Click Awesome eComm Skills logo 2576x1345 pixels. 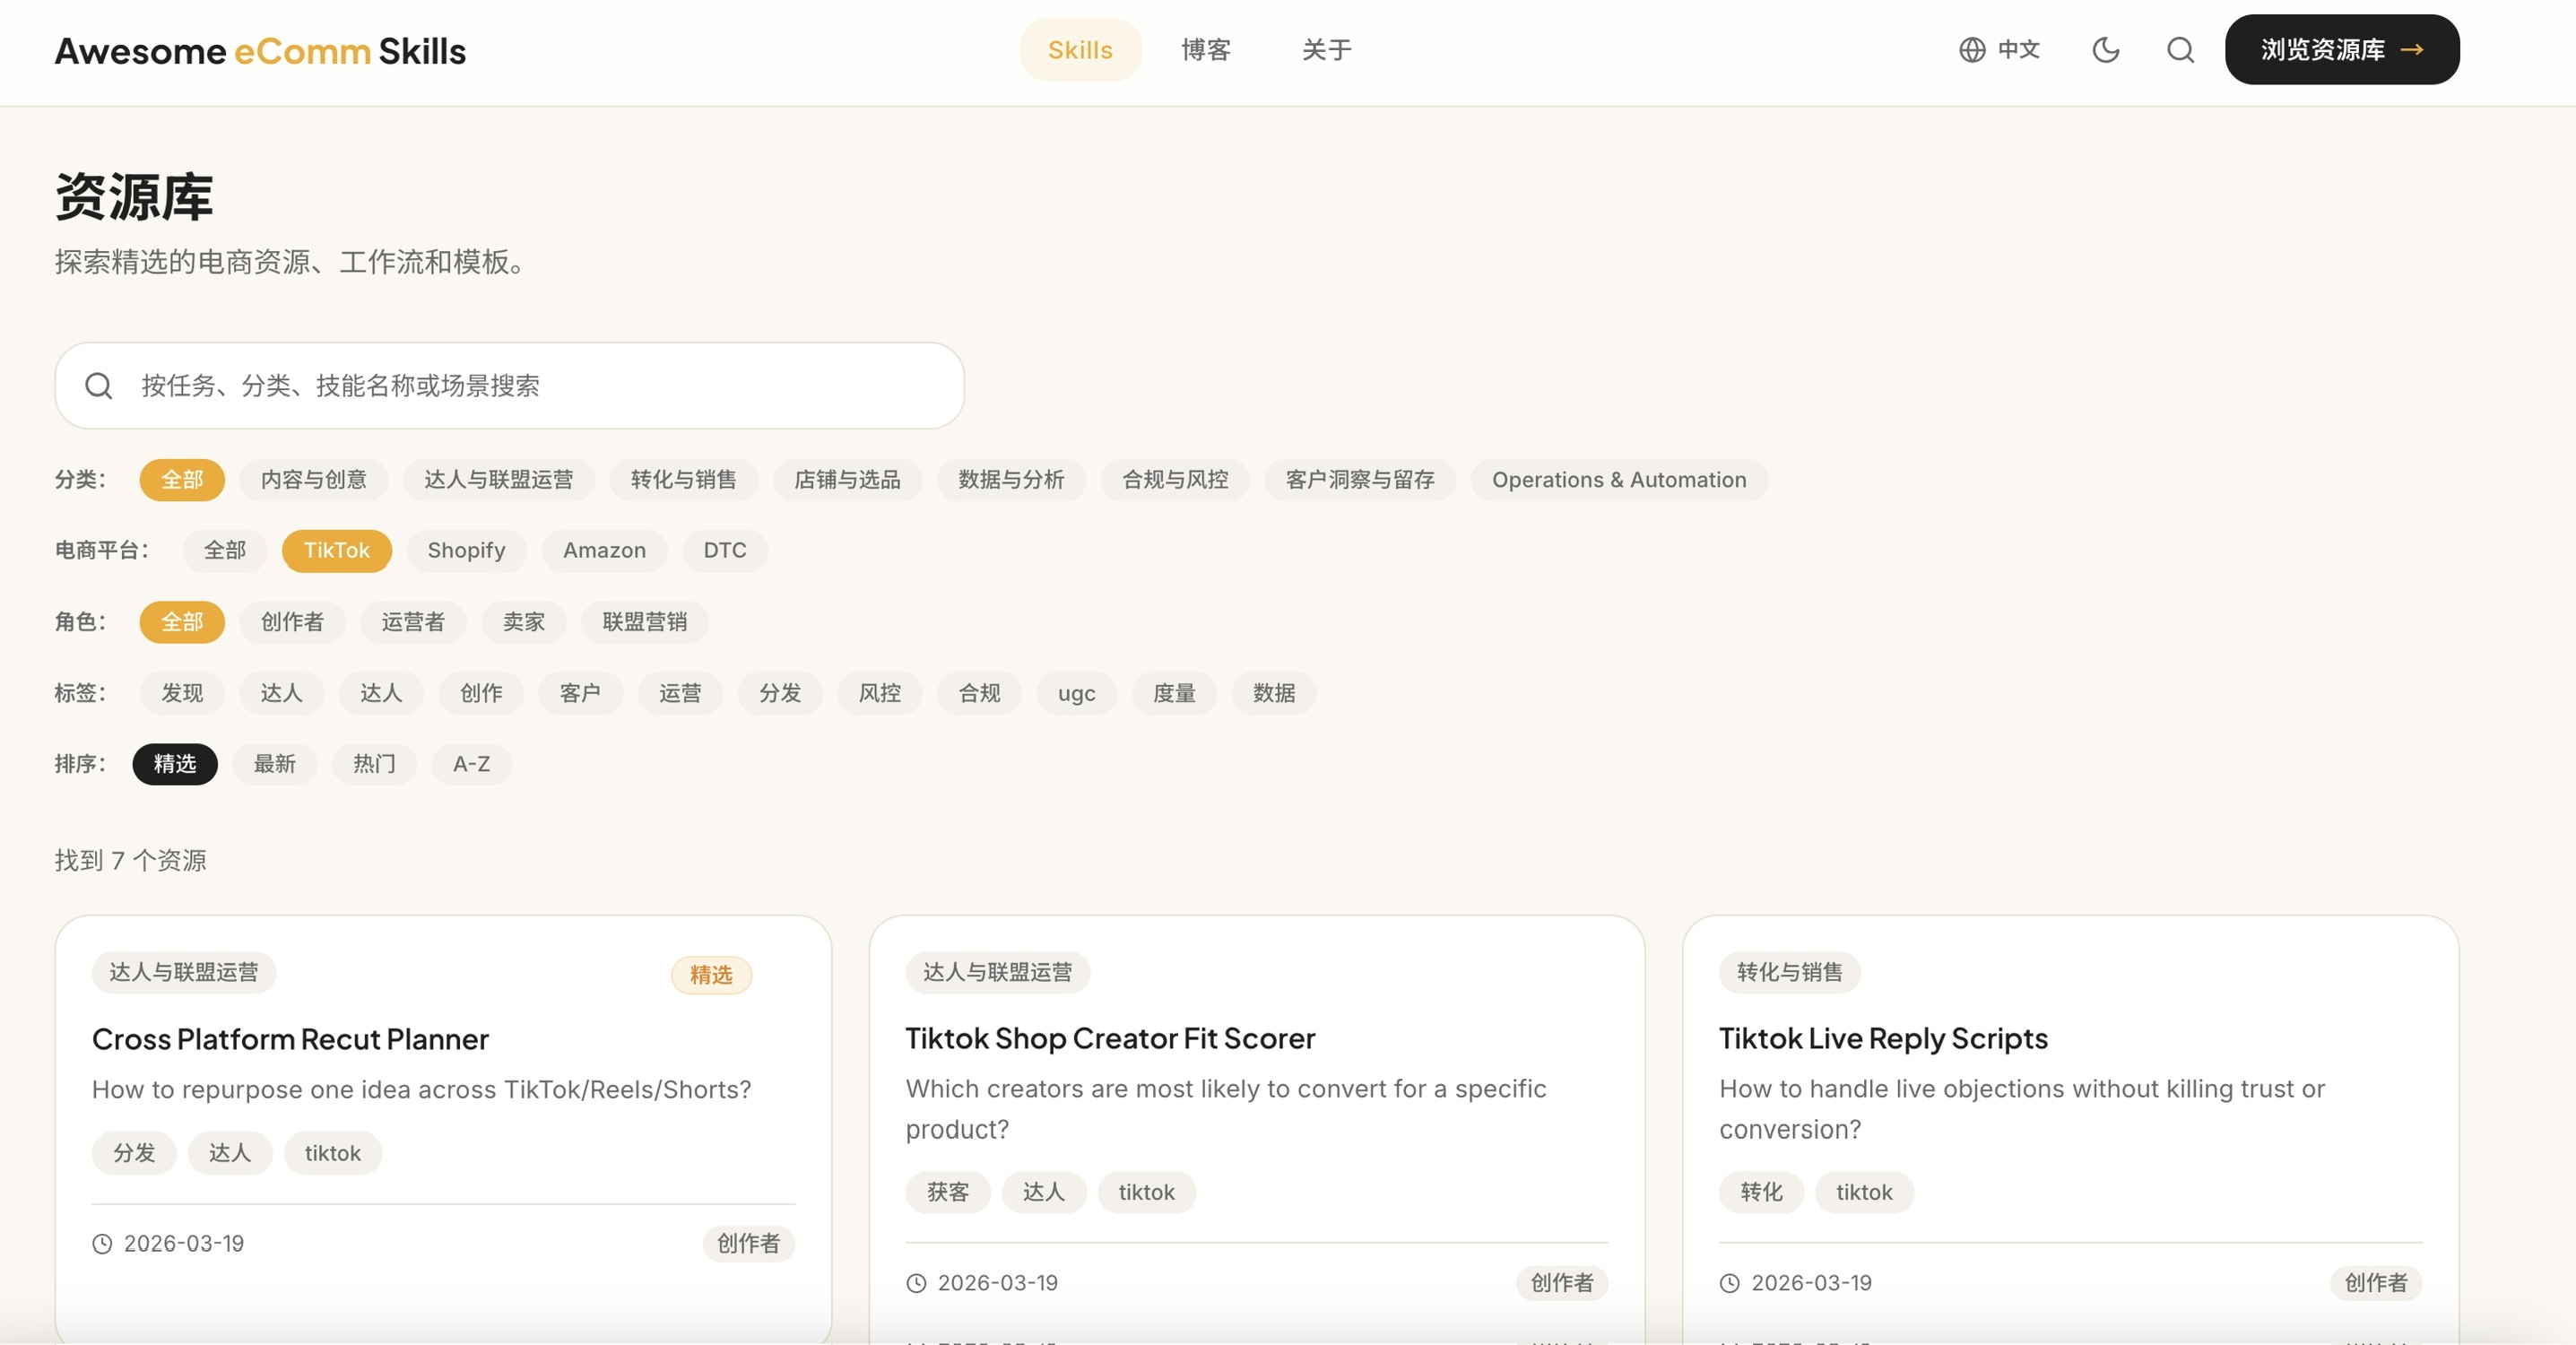pyautogui.click(x=260, y=51)
